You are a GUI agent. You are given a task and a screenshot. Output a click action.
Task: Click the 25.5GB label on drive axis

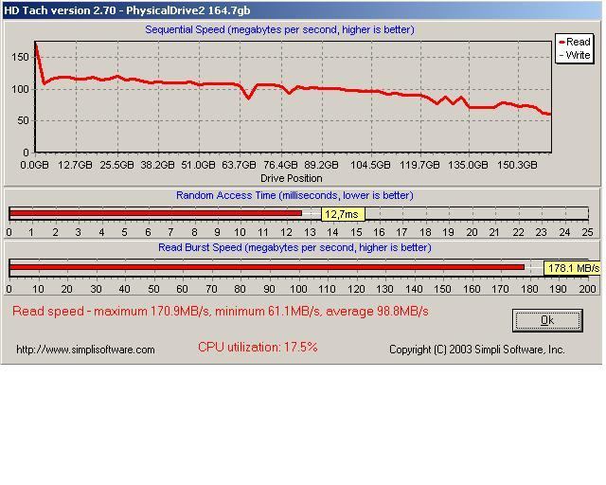coord(116,165)
